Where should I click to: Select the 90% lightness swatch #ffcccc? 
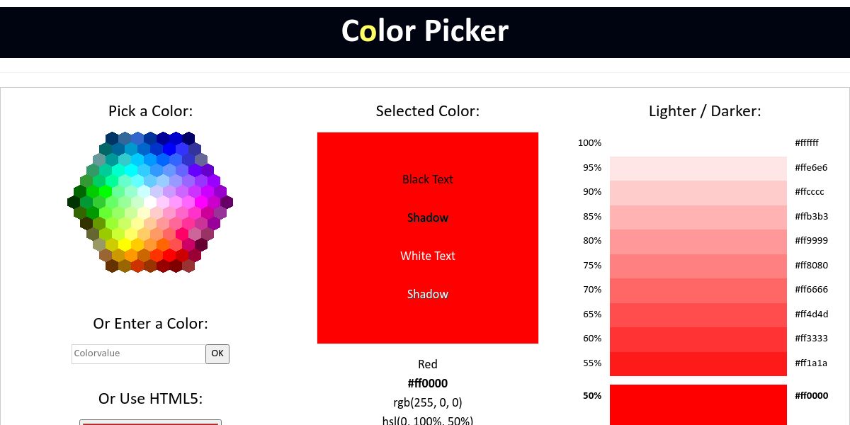point(698,192)
